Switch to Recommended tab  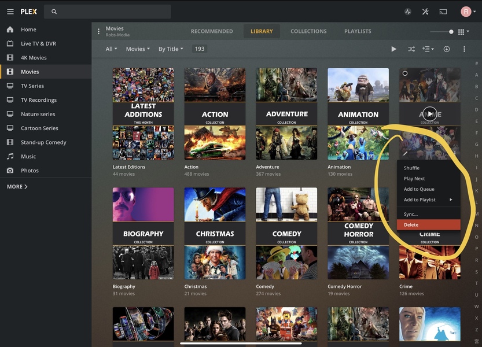coord(212,31)
